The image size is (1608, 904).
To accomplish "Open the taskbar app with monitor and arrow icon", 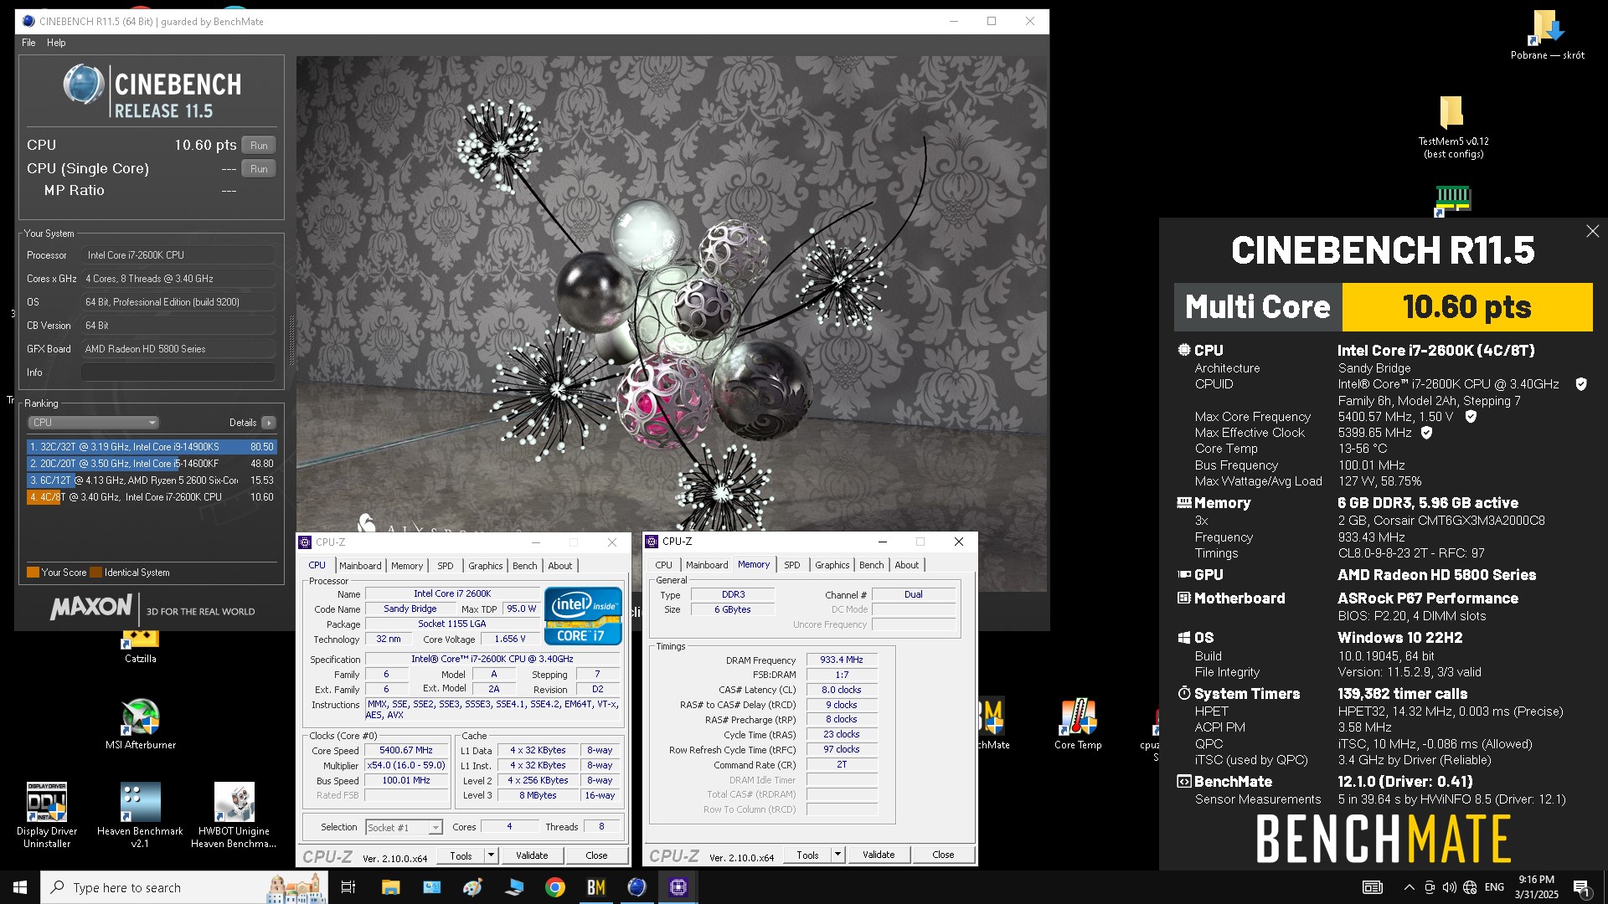I will (513, 887).
